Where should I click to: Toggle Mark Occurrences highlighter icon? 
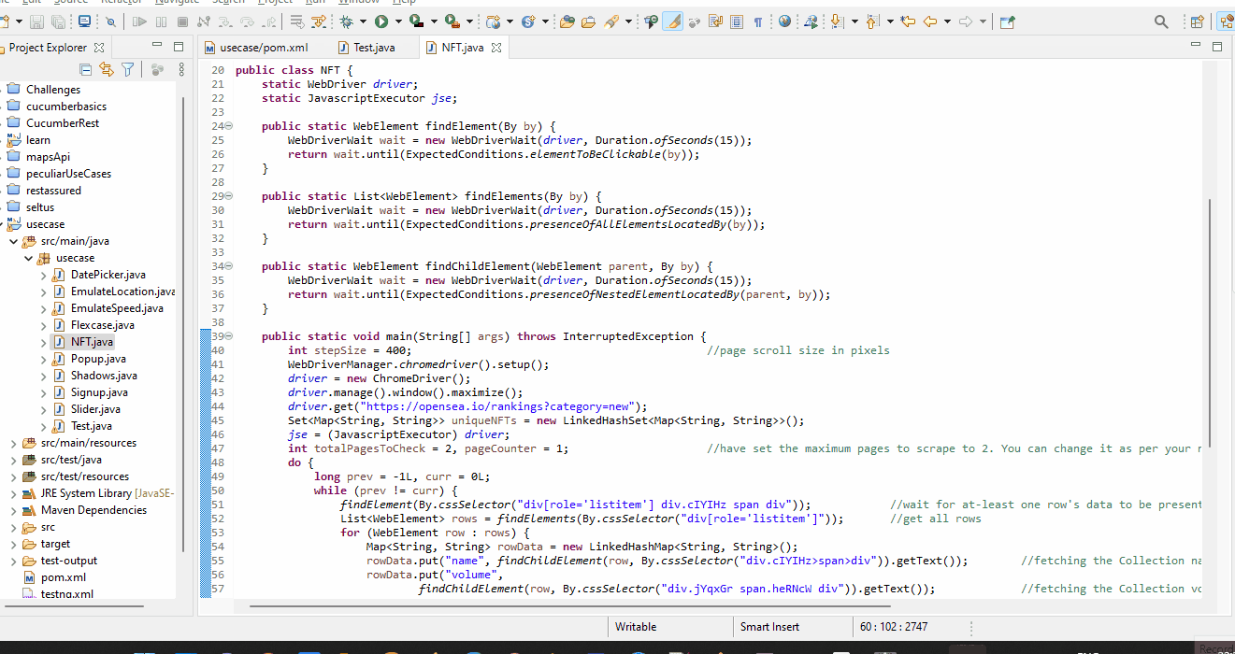(x=672, y=21)
